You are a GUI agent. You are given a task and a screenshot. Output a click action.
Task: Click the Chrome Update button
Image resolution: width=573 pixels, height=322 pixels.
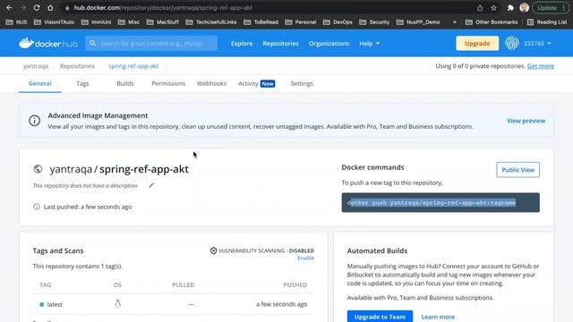click(x=551, y=8)
